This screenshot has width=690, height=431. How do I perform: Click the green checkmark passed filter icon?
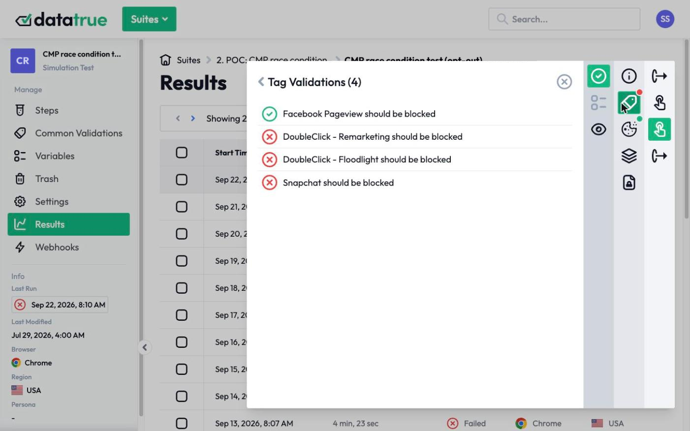pyautogui.click(x=598, y=76)
